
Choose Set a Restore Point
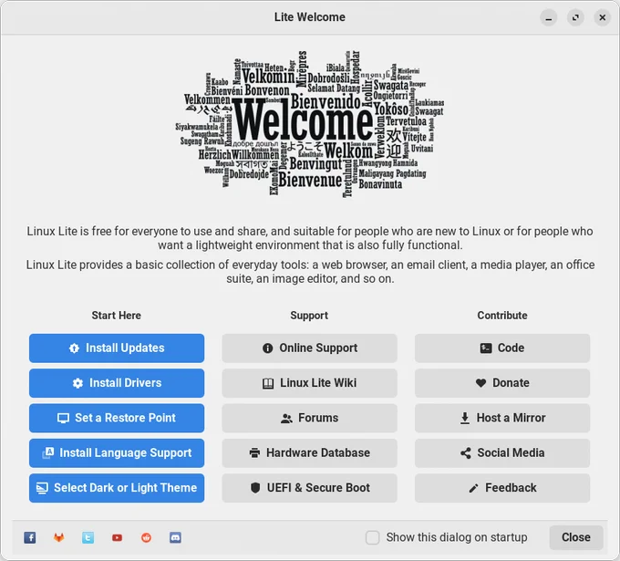point(117,418)
